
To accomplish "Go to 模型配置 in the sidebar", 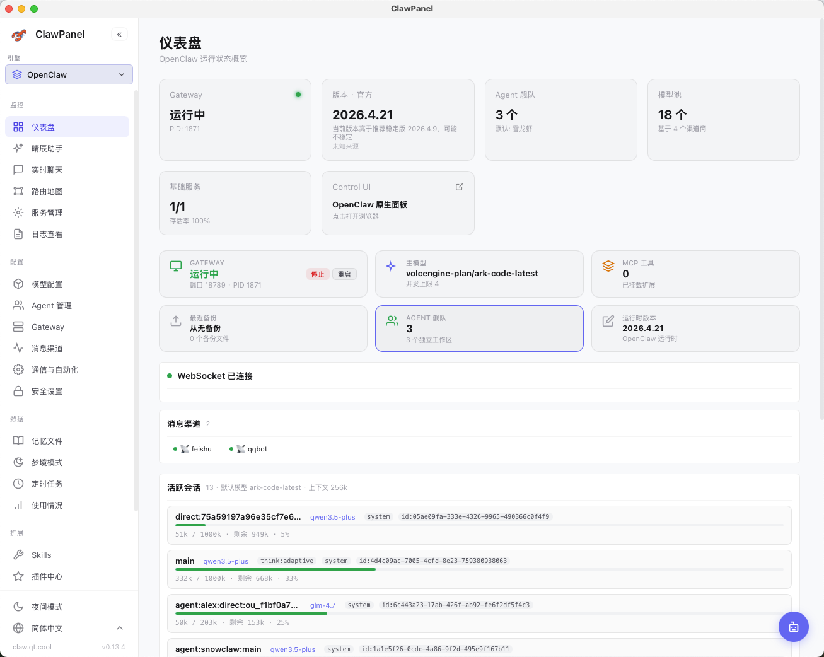I will click(x=47, y=284).
